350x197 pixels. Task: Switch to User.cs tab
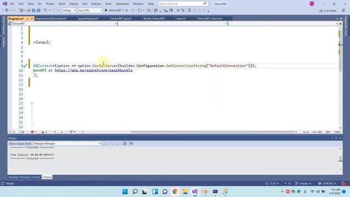181,19
